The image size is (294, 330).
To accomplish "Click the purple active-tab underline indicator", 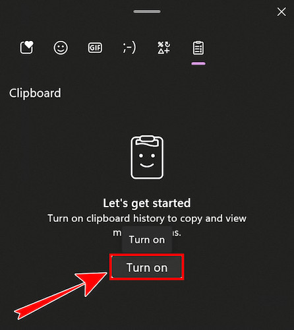I will coord(198,63).
